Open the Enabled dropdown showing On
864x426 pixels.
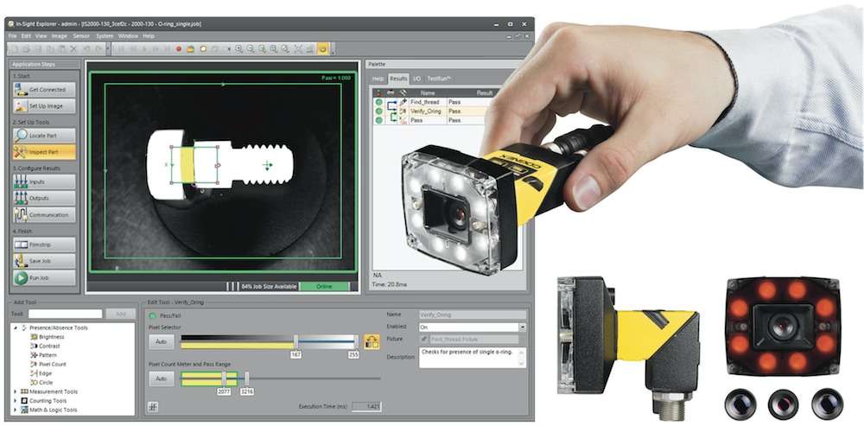tap(473, 327)
